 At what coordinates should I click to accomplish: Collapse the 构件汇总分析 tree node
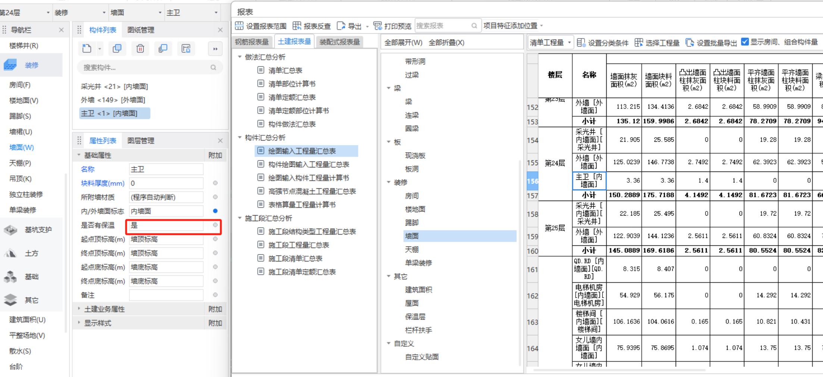tap(240, 137)
